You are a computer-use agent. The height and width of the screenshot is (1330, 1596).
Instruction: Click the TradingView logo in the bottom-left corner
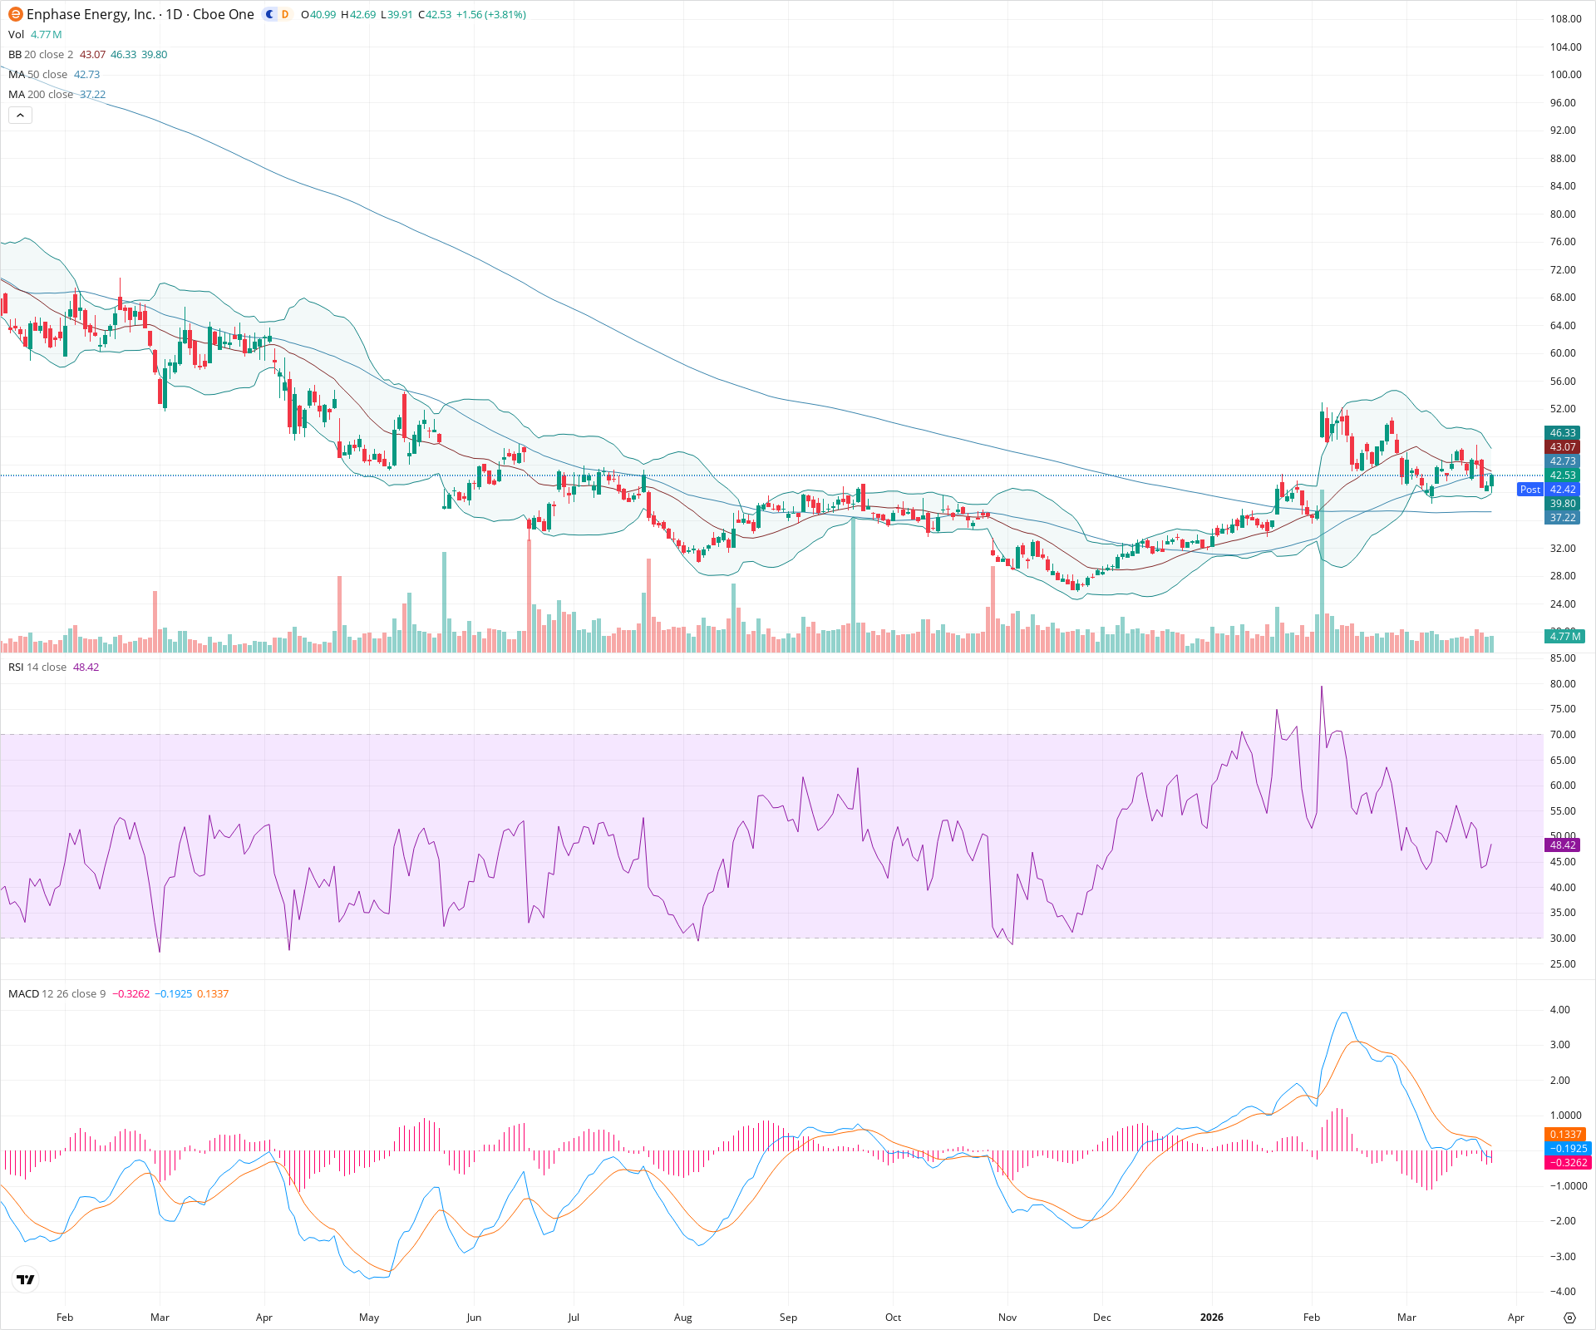point(25,1279)
